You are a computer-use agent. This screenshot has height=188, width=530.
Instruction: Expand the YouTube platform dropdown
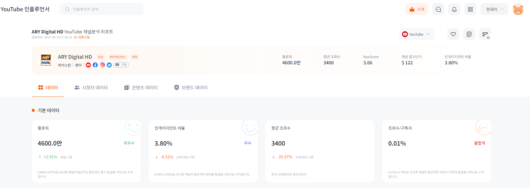pos(417,34)
